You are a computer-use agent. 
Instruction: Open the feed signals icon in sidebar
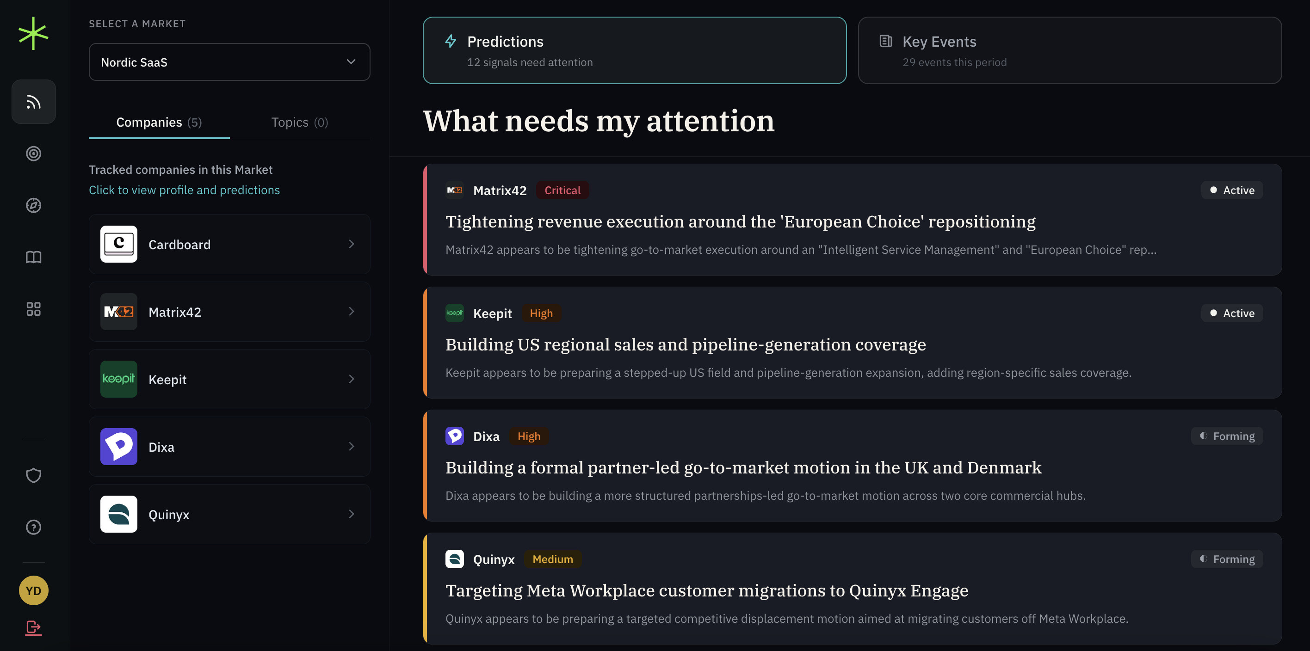[34, 102]
